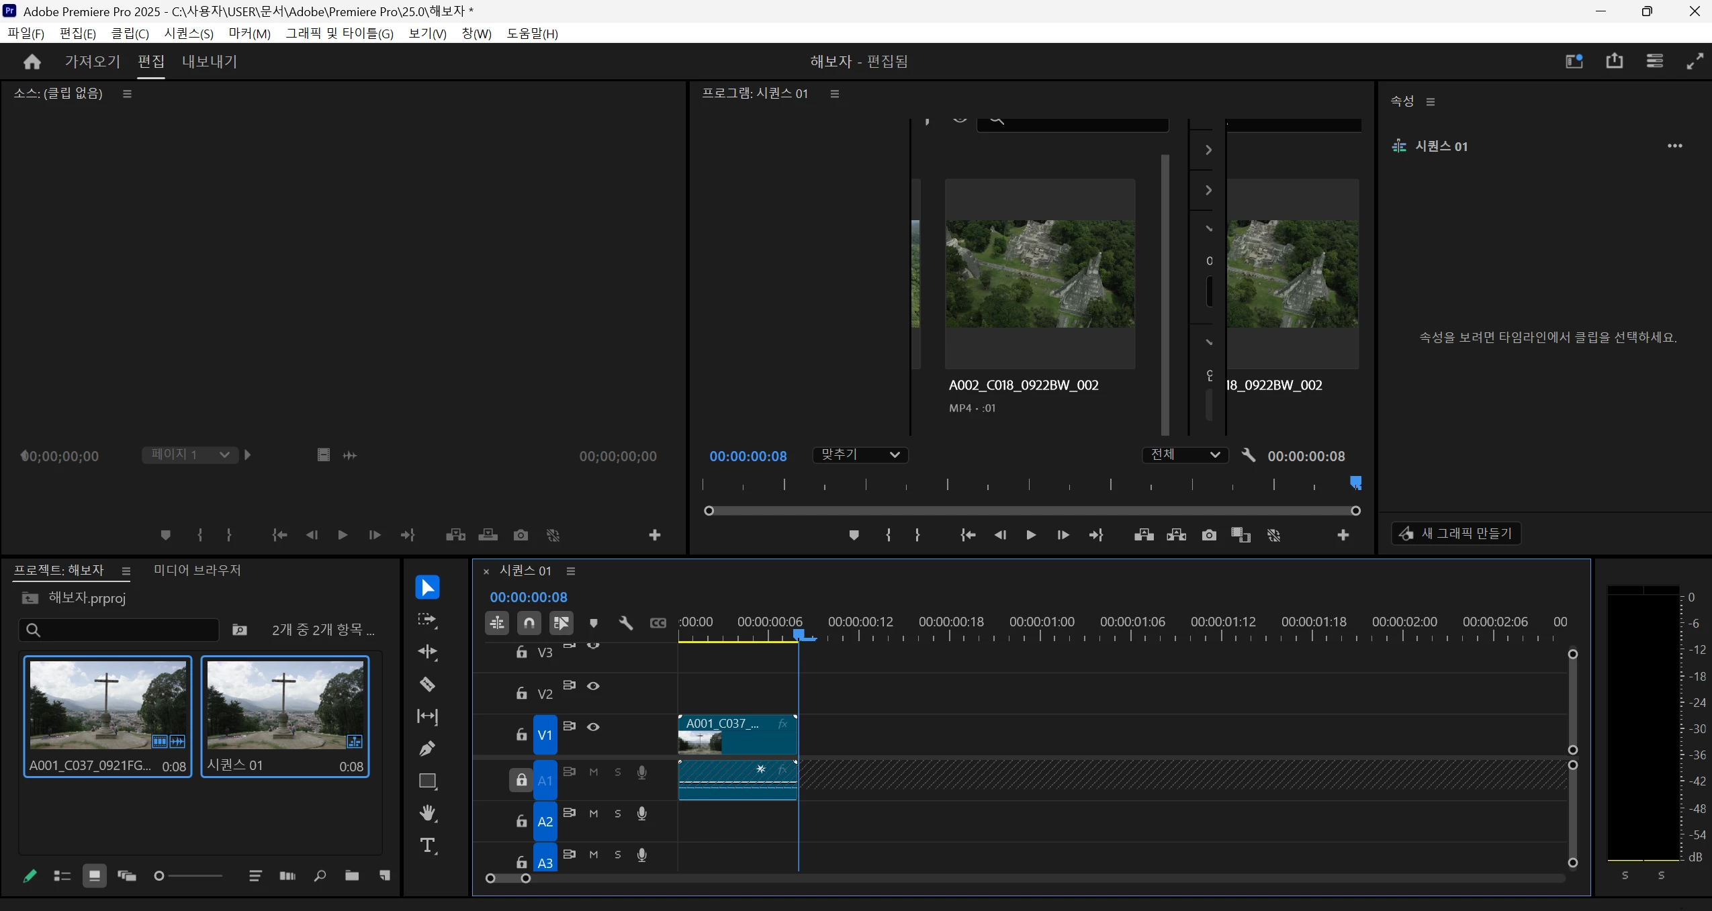Open the 페이지 1 dropdown in Source monitor
1712x911 pixels.
pos(190,455)
